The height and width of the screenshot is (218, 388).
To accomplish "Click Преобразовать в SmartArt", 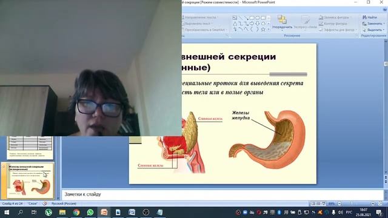I will point(205,30).
